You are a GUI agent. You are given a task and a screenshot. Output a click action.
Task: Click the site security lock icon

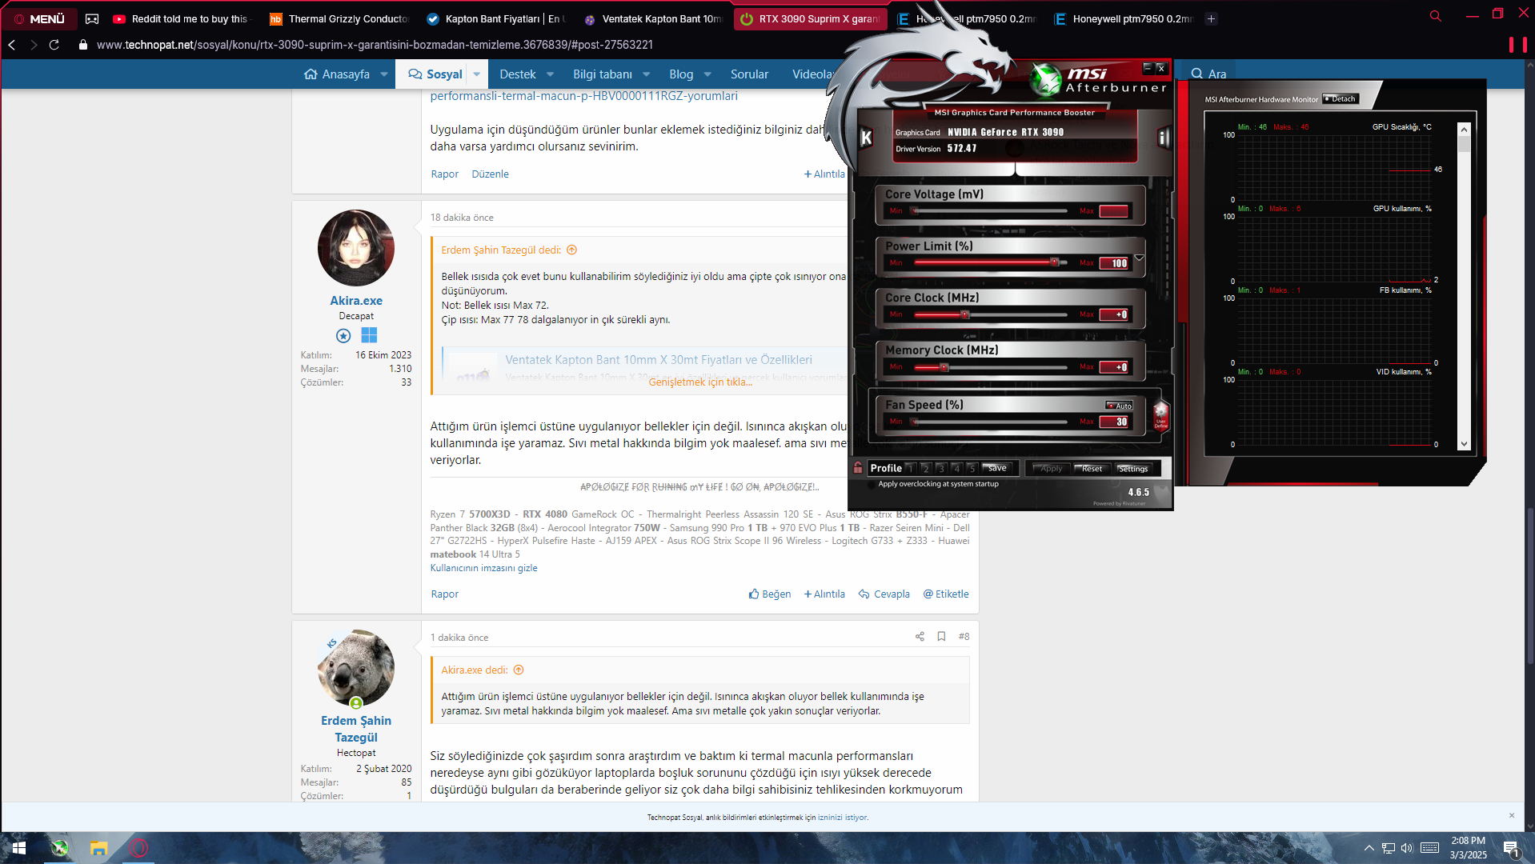coord(83,45)
